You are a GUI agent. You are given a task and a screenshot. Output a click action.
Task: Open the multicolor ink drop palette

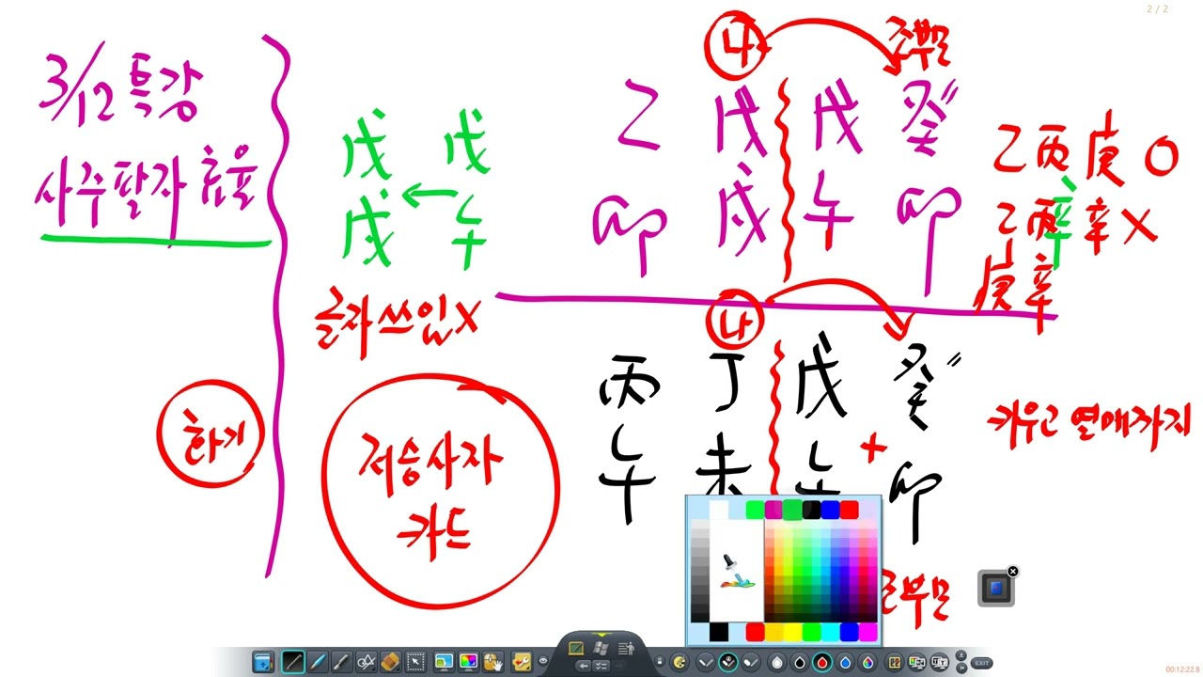867,662
